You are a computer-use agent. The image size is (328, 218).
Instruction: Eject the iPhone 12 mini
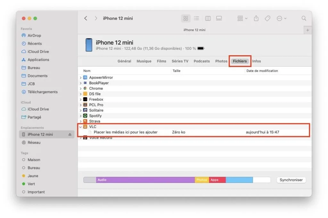pos(70,135)
